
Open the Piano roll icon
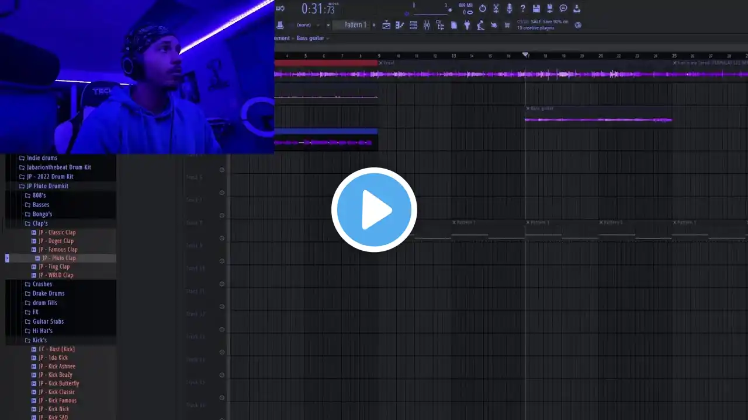(400, 25)
